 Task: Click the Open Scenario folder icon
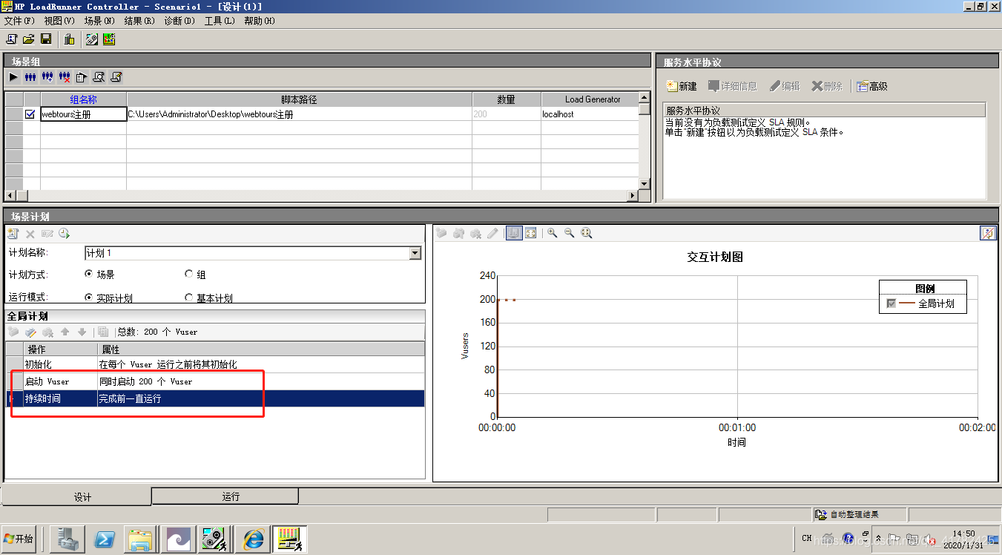point(28,39)
